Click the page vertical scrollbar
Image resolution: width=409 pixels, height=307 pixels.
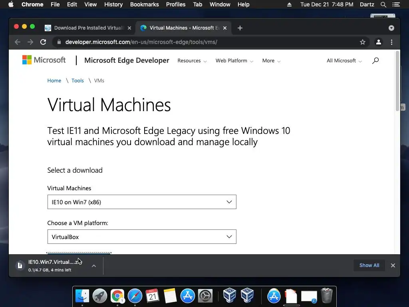click(397, 81)
